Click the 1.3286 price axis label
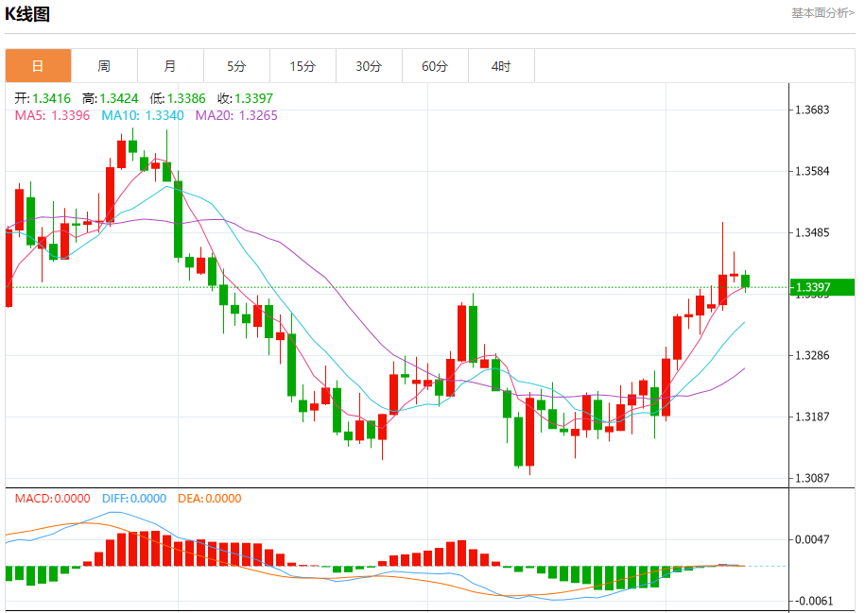Screen dimensions: 865x613 (x=812, y=355)
